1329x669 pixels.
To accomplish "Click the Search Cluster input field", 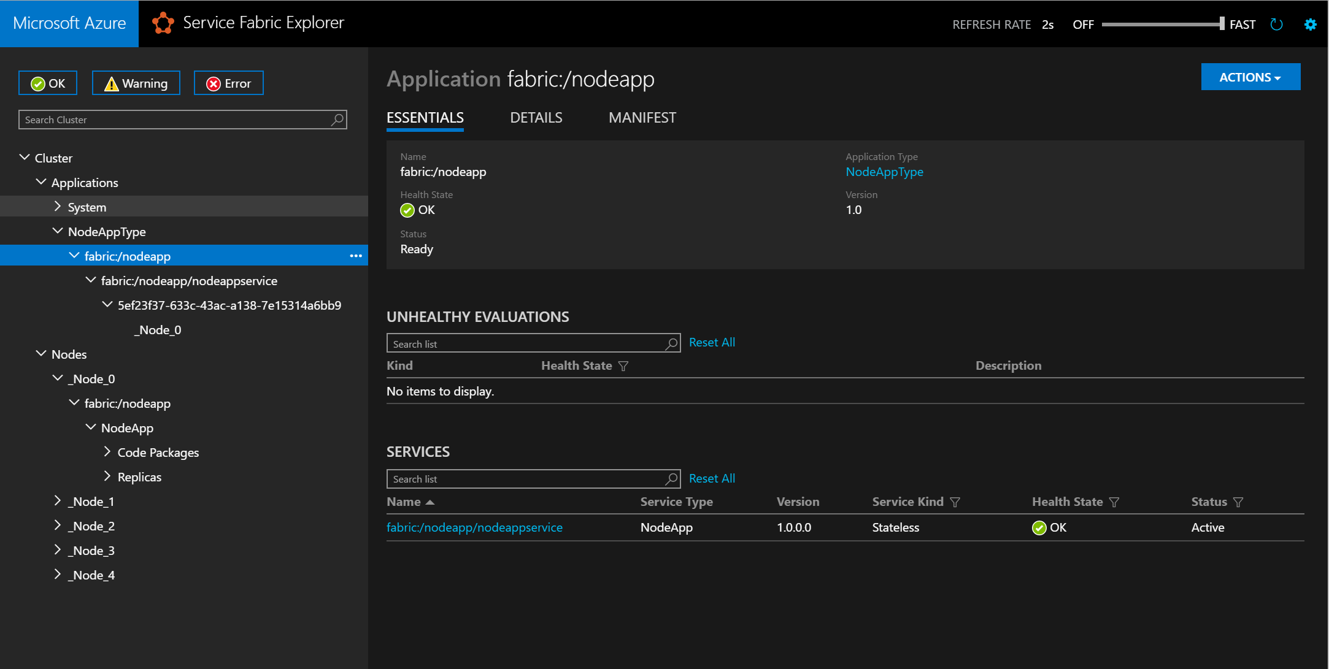I will [x=183, y=118].
